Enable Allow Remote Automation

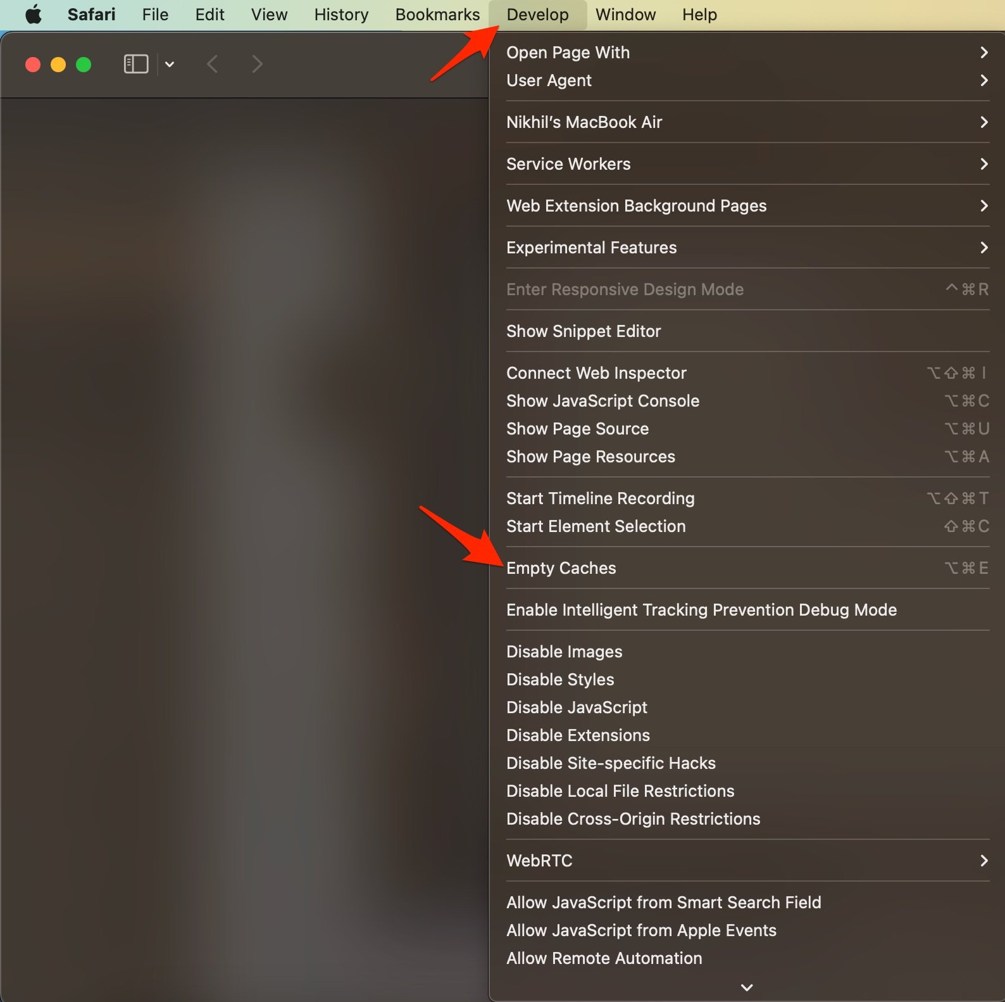click(604, 958)
